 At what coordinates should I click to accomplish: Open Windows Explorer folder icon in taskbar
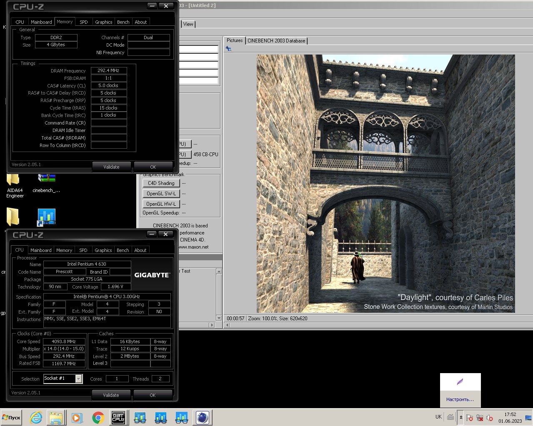coord(56,417)
